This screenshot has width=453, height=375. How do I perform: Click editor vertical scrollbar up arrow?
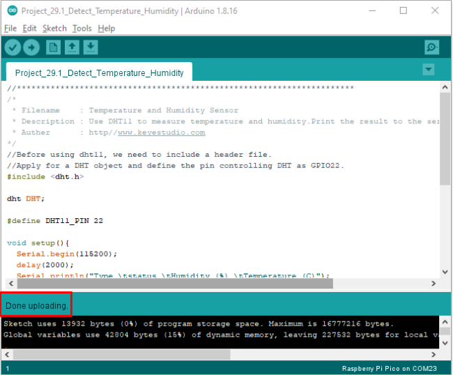445,87
